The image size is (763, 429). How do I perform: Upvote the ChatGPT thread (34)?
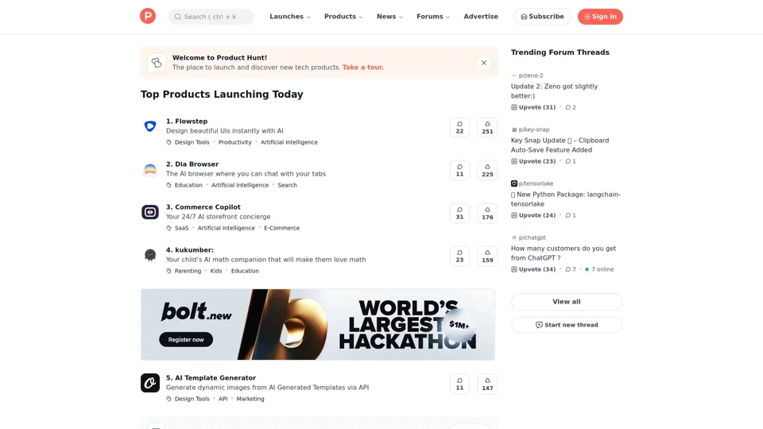(x=533, y=269)
